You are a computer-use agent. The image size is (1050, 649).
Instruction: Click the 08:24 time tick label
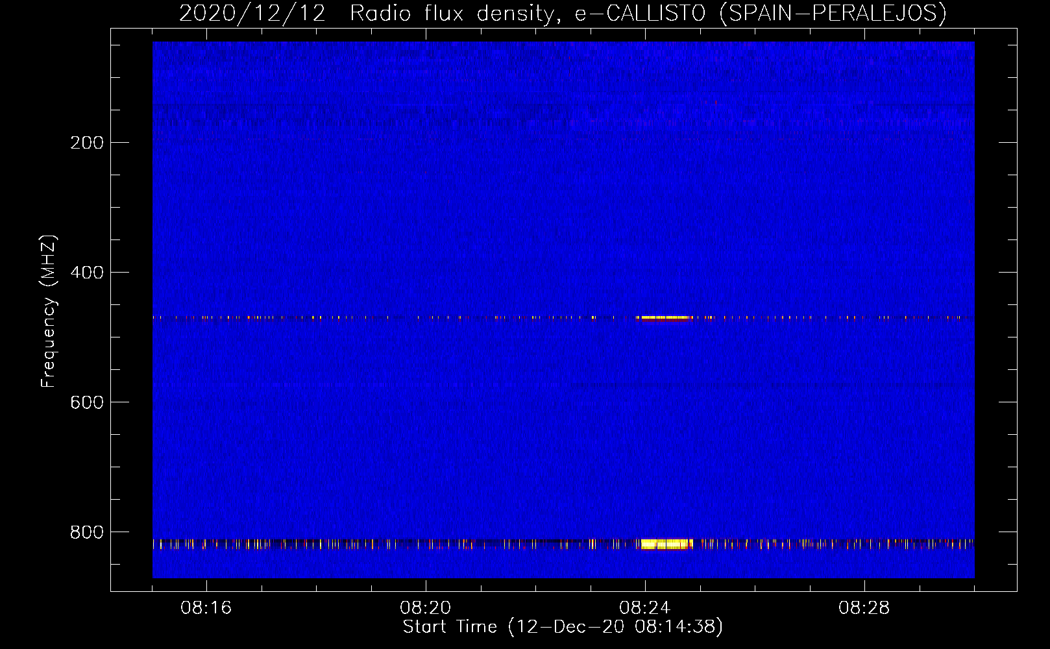645,608
